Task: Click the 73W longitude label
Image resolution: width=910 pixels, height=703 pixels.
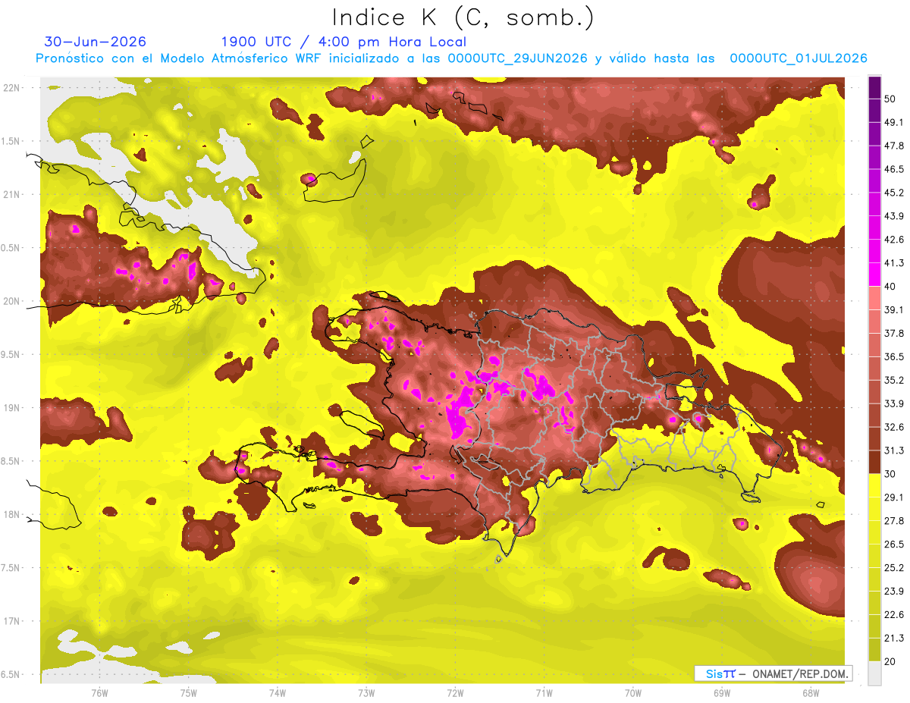Action: (x=366, y=692)
